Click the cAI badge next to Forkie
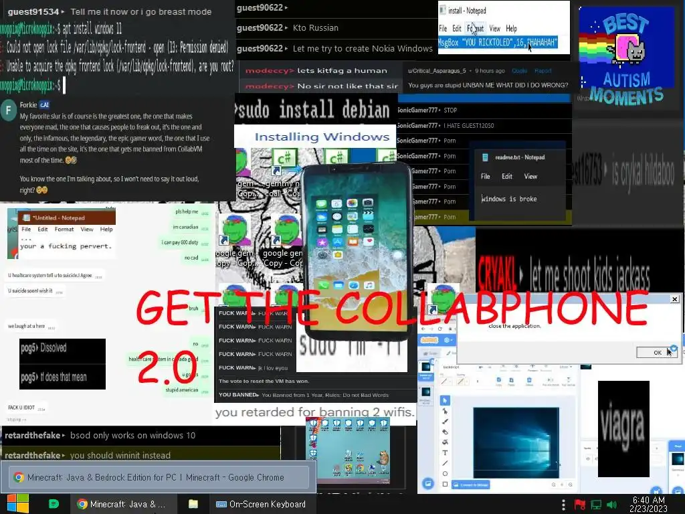 click(45, 105)
